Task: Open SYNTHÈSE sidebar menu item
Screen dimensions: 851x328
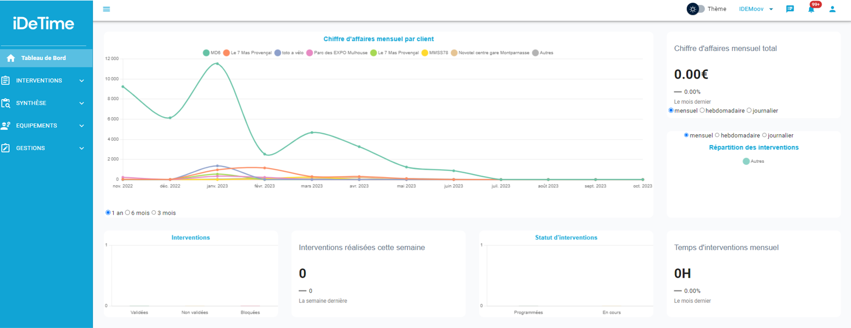Action: [x=46, y=103]
